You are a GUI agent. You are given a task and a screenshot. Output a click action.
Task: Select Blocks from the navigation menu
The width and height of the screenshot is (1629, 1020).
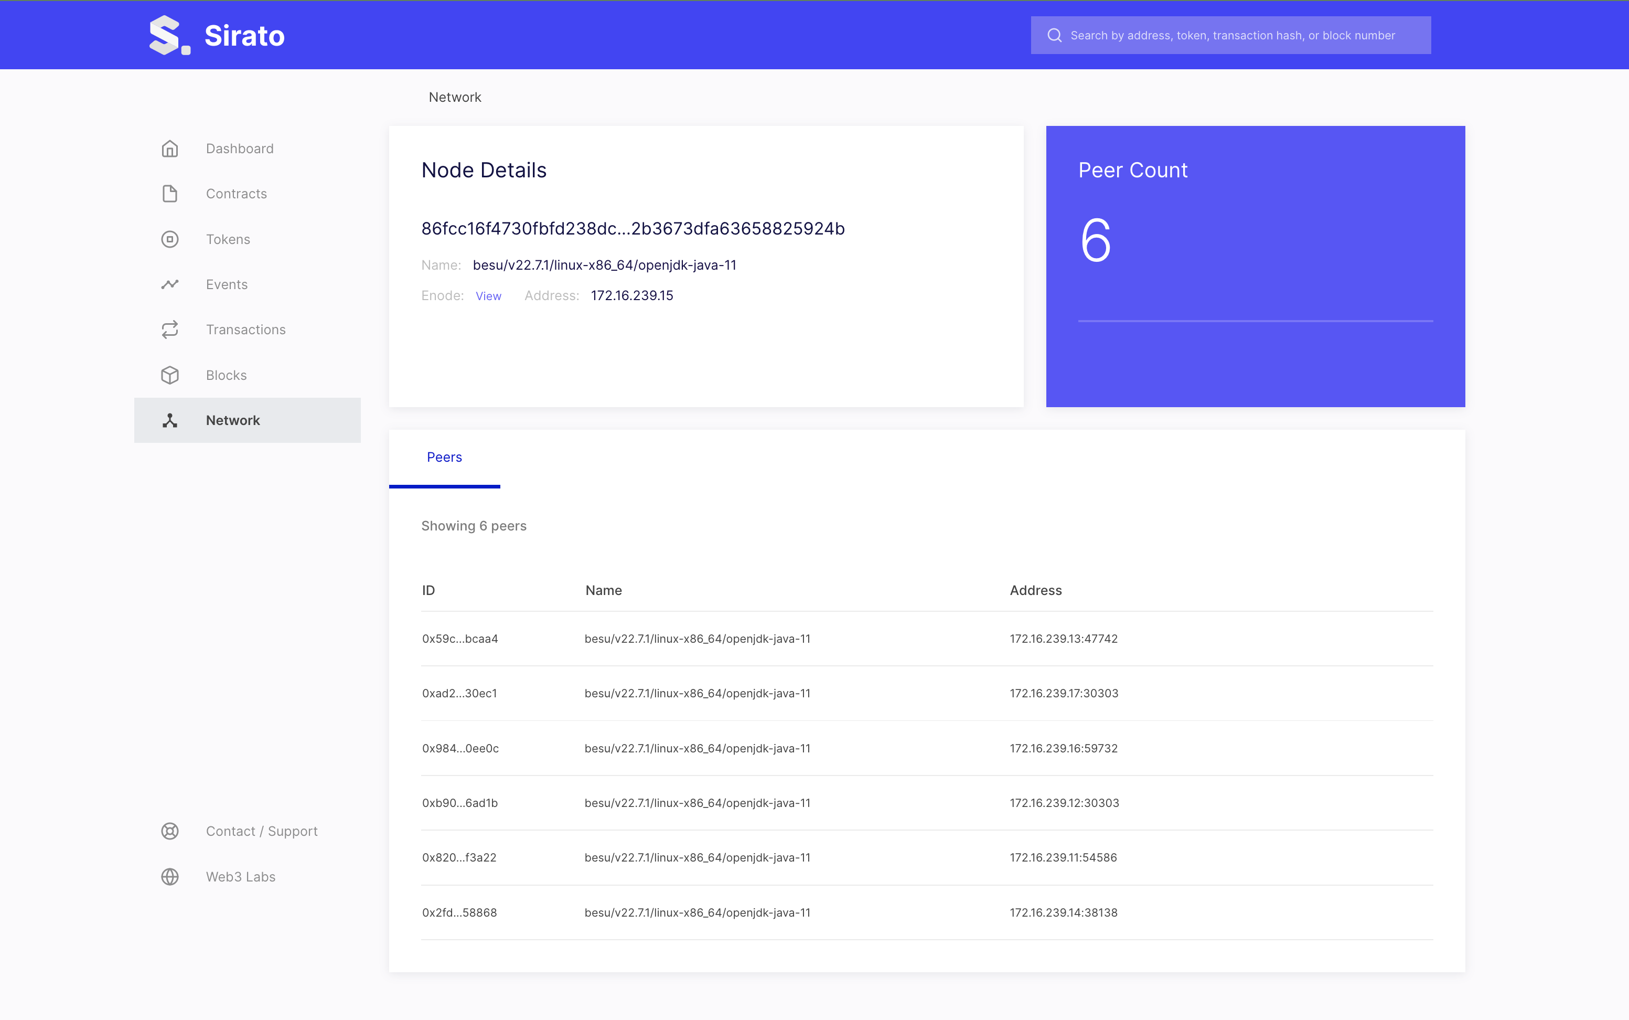pos(226,375)
